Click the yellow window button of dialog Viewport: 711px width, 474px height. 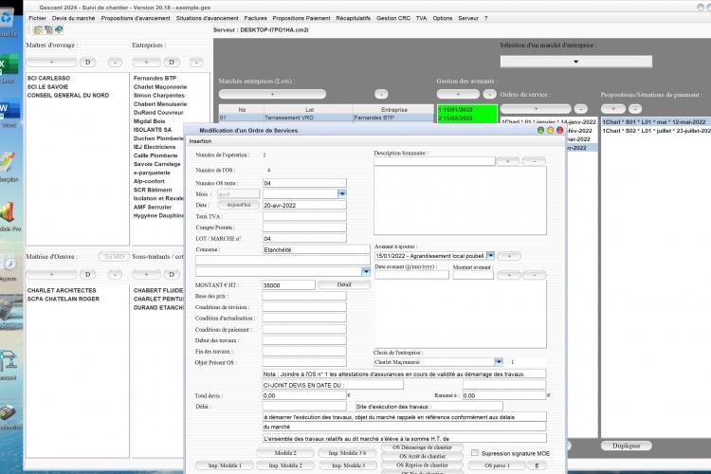point(550,130)
